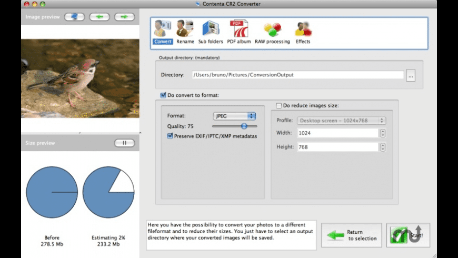Pause the size preview estimation
The height and width of the screenshot is (258, 458).
[x=124, y=143]
